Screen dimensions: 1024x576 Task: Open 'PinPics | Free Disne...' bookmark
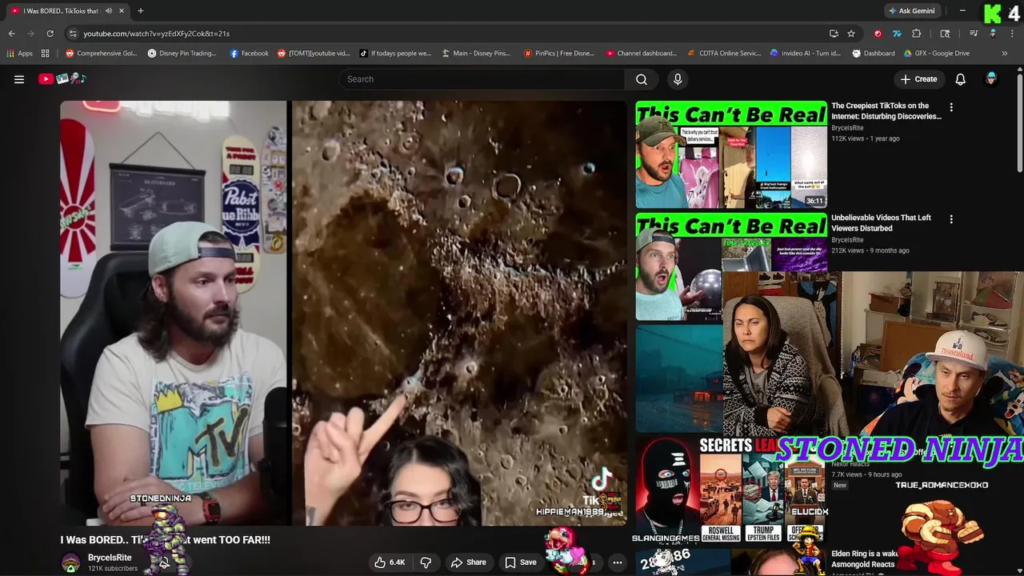[x=558, y=54]
